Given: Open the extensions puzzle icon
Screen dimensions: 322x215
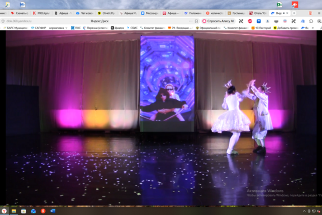Looking at the screenshot, I should pos(311,21).
